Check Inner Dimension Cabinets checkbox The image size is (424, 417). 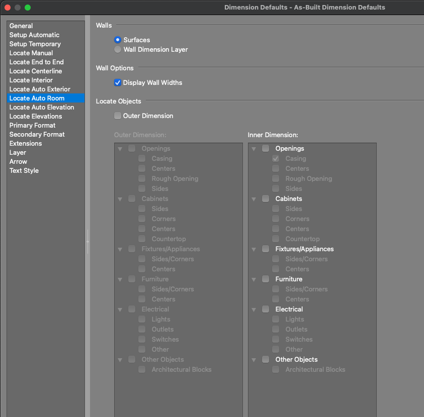(266, 198)
